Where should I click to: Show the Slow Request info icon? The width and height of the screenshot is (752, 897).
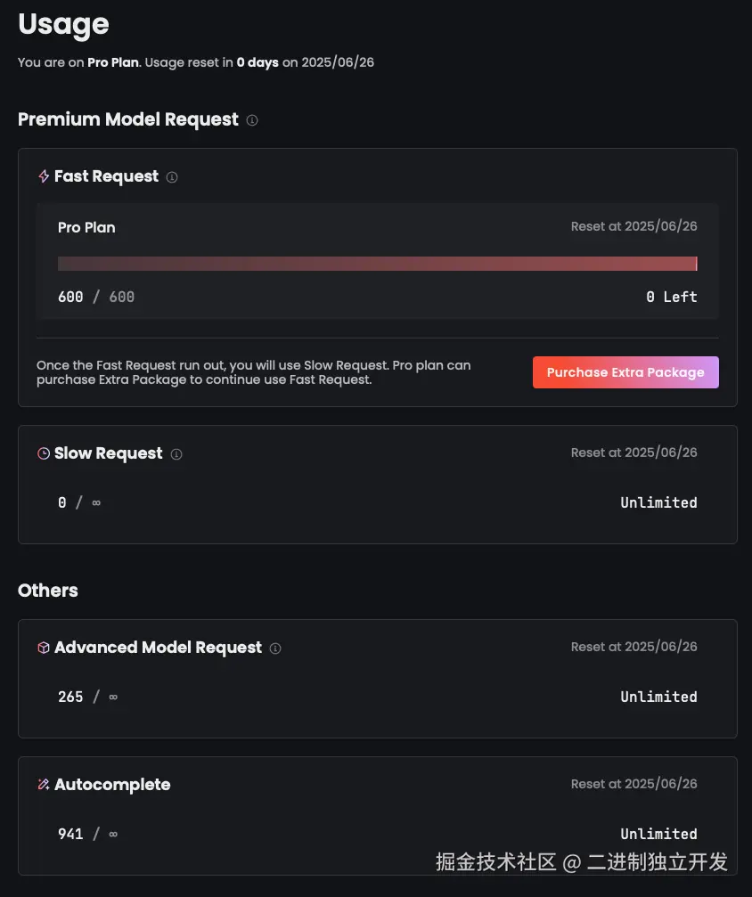pos(176,454)
